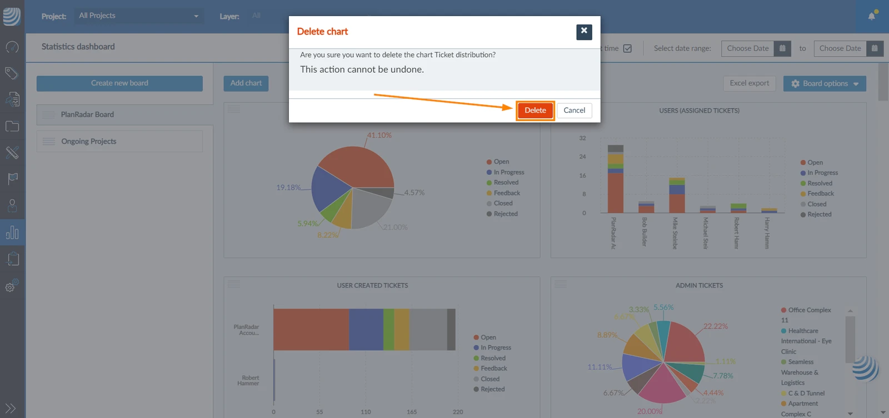Toggle Rejected series in User Created Tickets legend
The height and width of the screenshot is (418, 889).
[489, 389]
